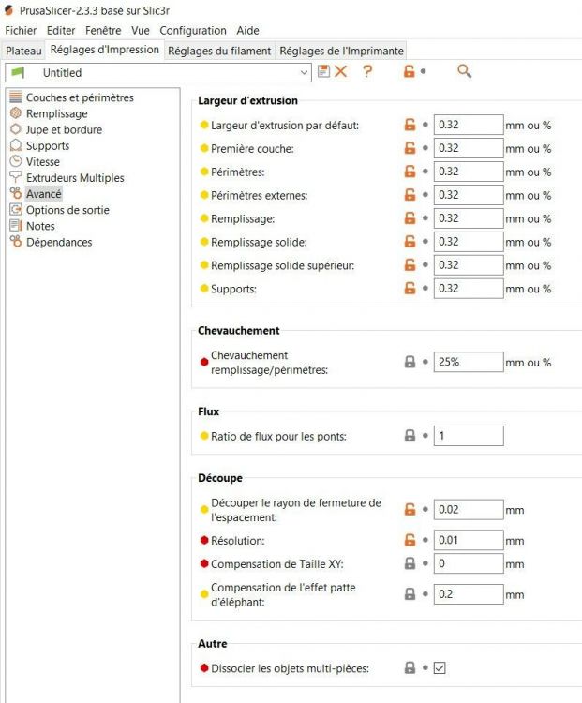Click Remplissage solide supérieur width field

(x=469, y=264)
